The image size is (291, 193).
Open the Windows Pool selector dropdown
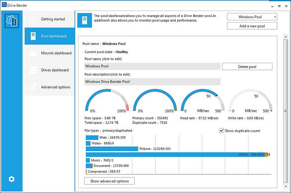coord(252,17)
